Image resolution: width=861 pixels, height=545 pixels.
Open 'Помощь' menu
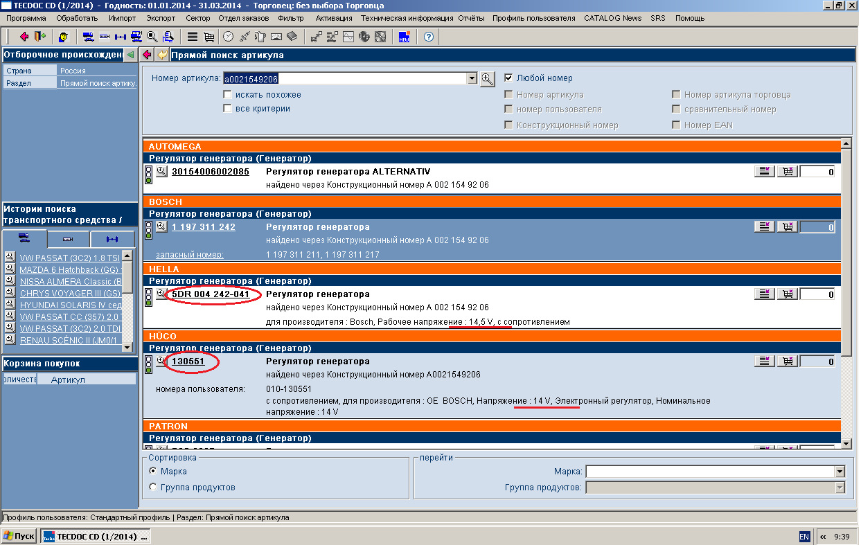[x=690, y=18]
